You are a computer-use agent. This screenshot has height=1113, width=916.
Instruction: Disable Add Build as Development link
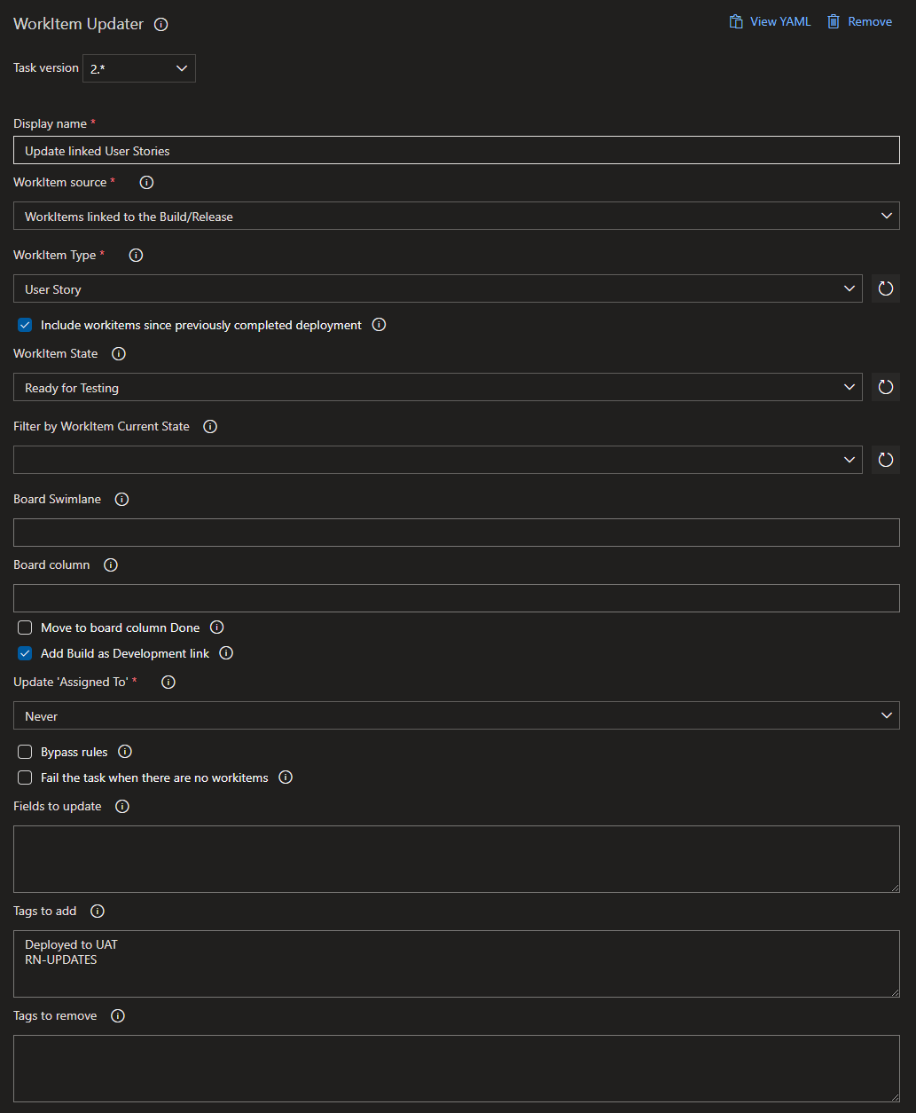pyautogui.click(x=25, y=653)
